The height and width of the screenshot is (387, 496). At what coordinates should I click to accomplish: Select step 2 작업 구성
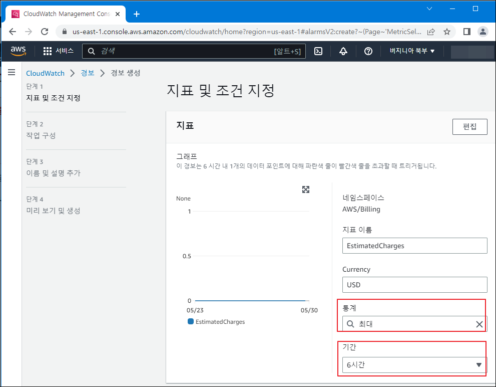[x=41, y=136]
